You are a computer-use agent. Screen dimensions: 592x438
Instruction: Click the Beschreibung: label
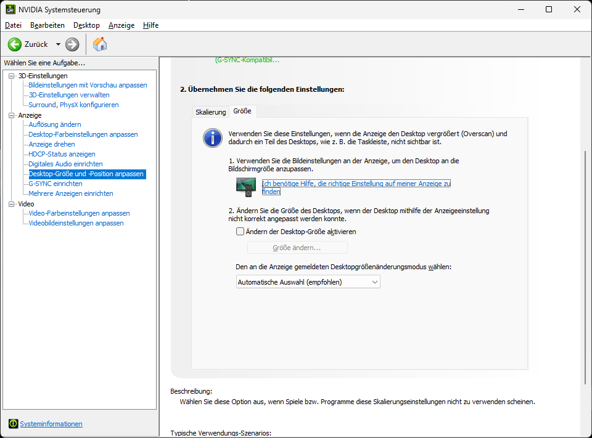tap(191, 391)
